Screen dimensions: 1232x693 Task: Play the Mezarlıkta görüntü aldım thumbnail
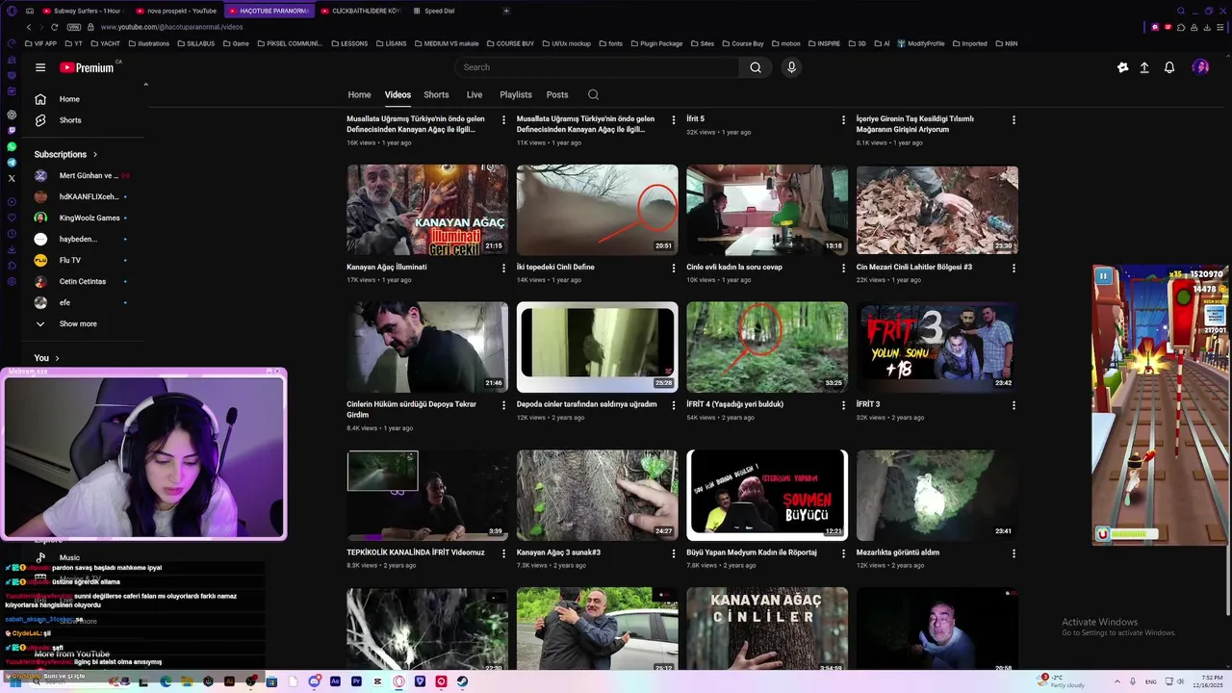(x=937, y=494)
